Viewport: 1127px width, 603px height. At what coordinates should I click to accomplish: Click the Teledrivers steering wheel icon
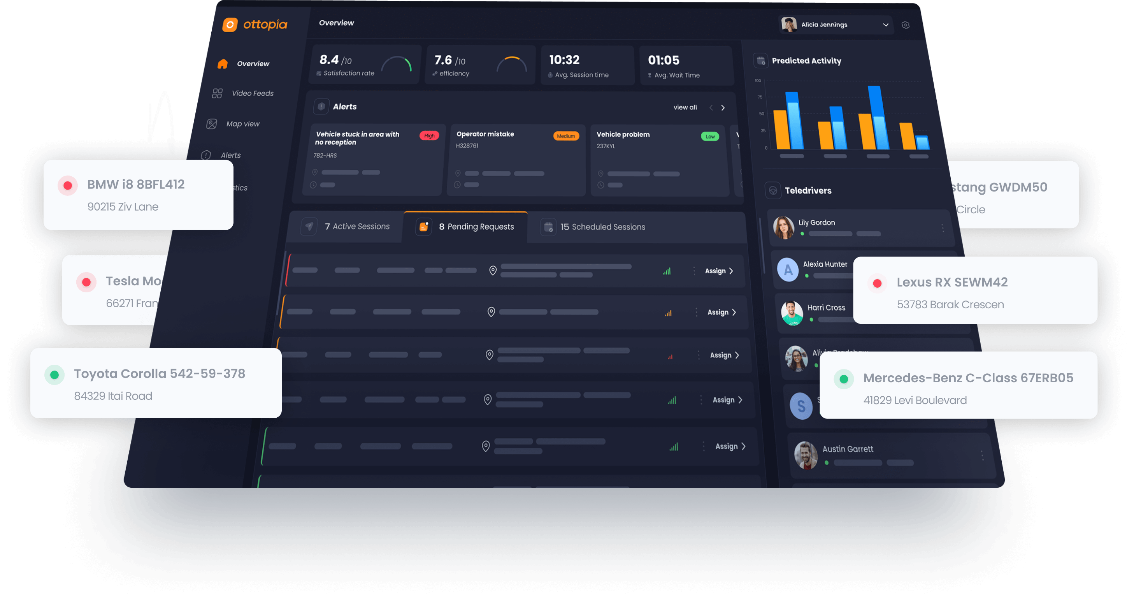coord(773,190)
